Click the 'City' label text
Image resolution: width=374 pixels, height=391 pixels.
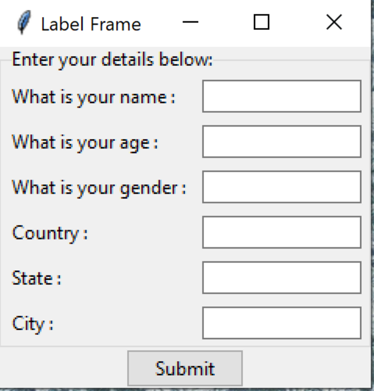(x=32, y=323)
